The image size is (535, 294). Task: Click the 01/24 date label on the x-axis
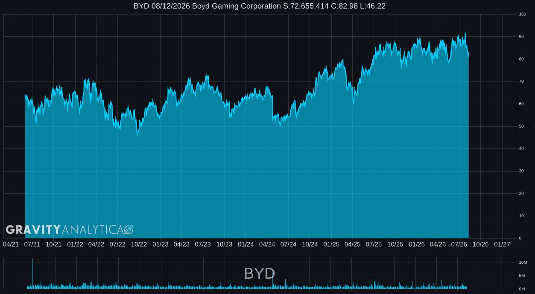coord(246,245)
